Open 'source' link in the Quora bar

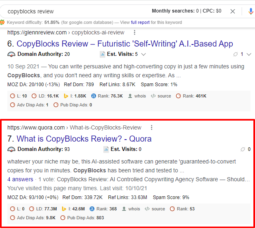(155, 209)
